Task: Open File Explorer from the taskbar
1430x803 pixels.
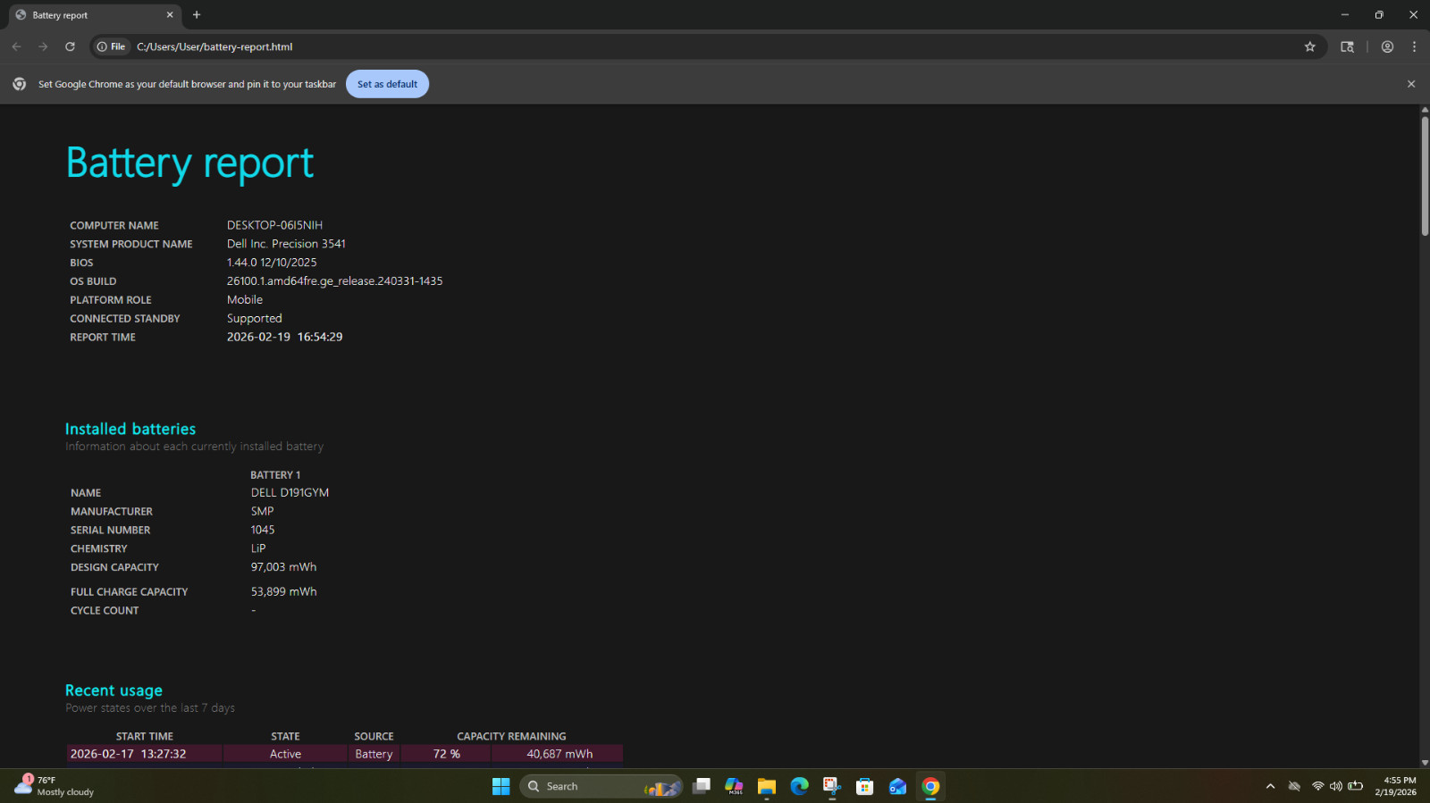Action: [x=766, y=786]
